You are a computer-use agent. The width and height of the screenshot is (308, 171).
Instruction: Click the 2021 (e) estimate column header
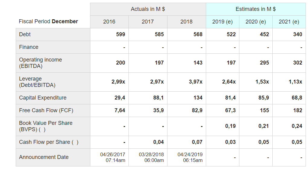(x=289, y=22)
